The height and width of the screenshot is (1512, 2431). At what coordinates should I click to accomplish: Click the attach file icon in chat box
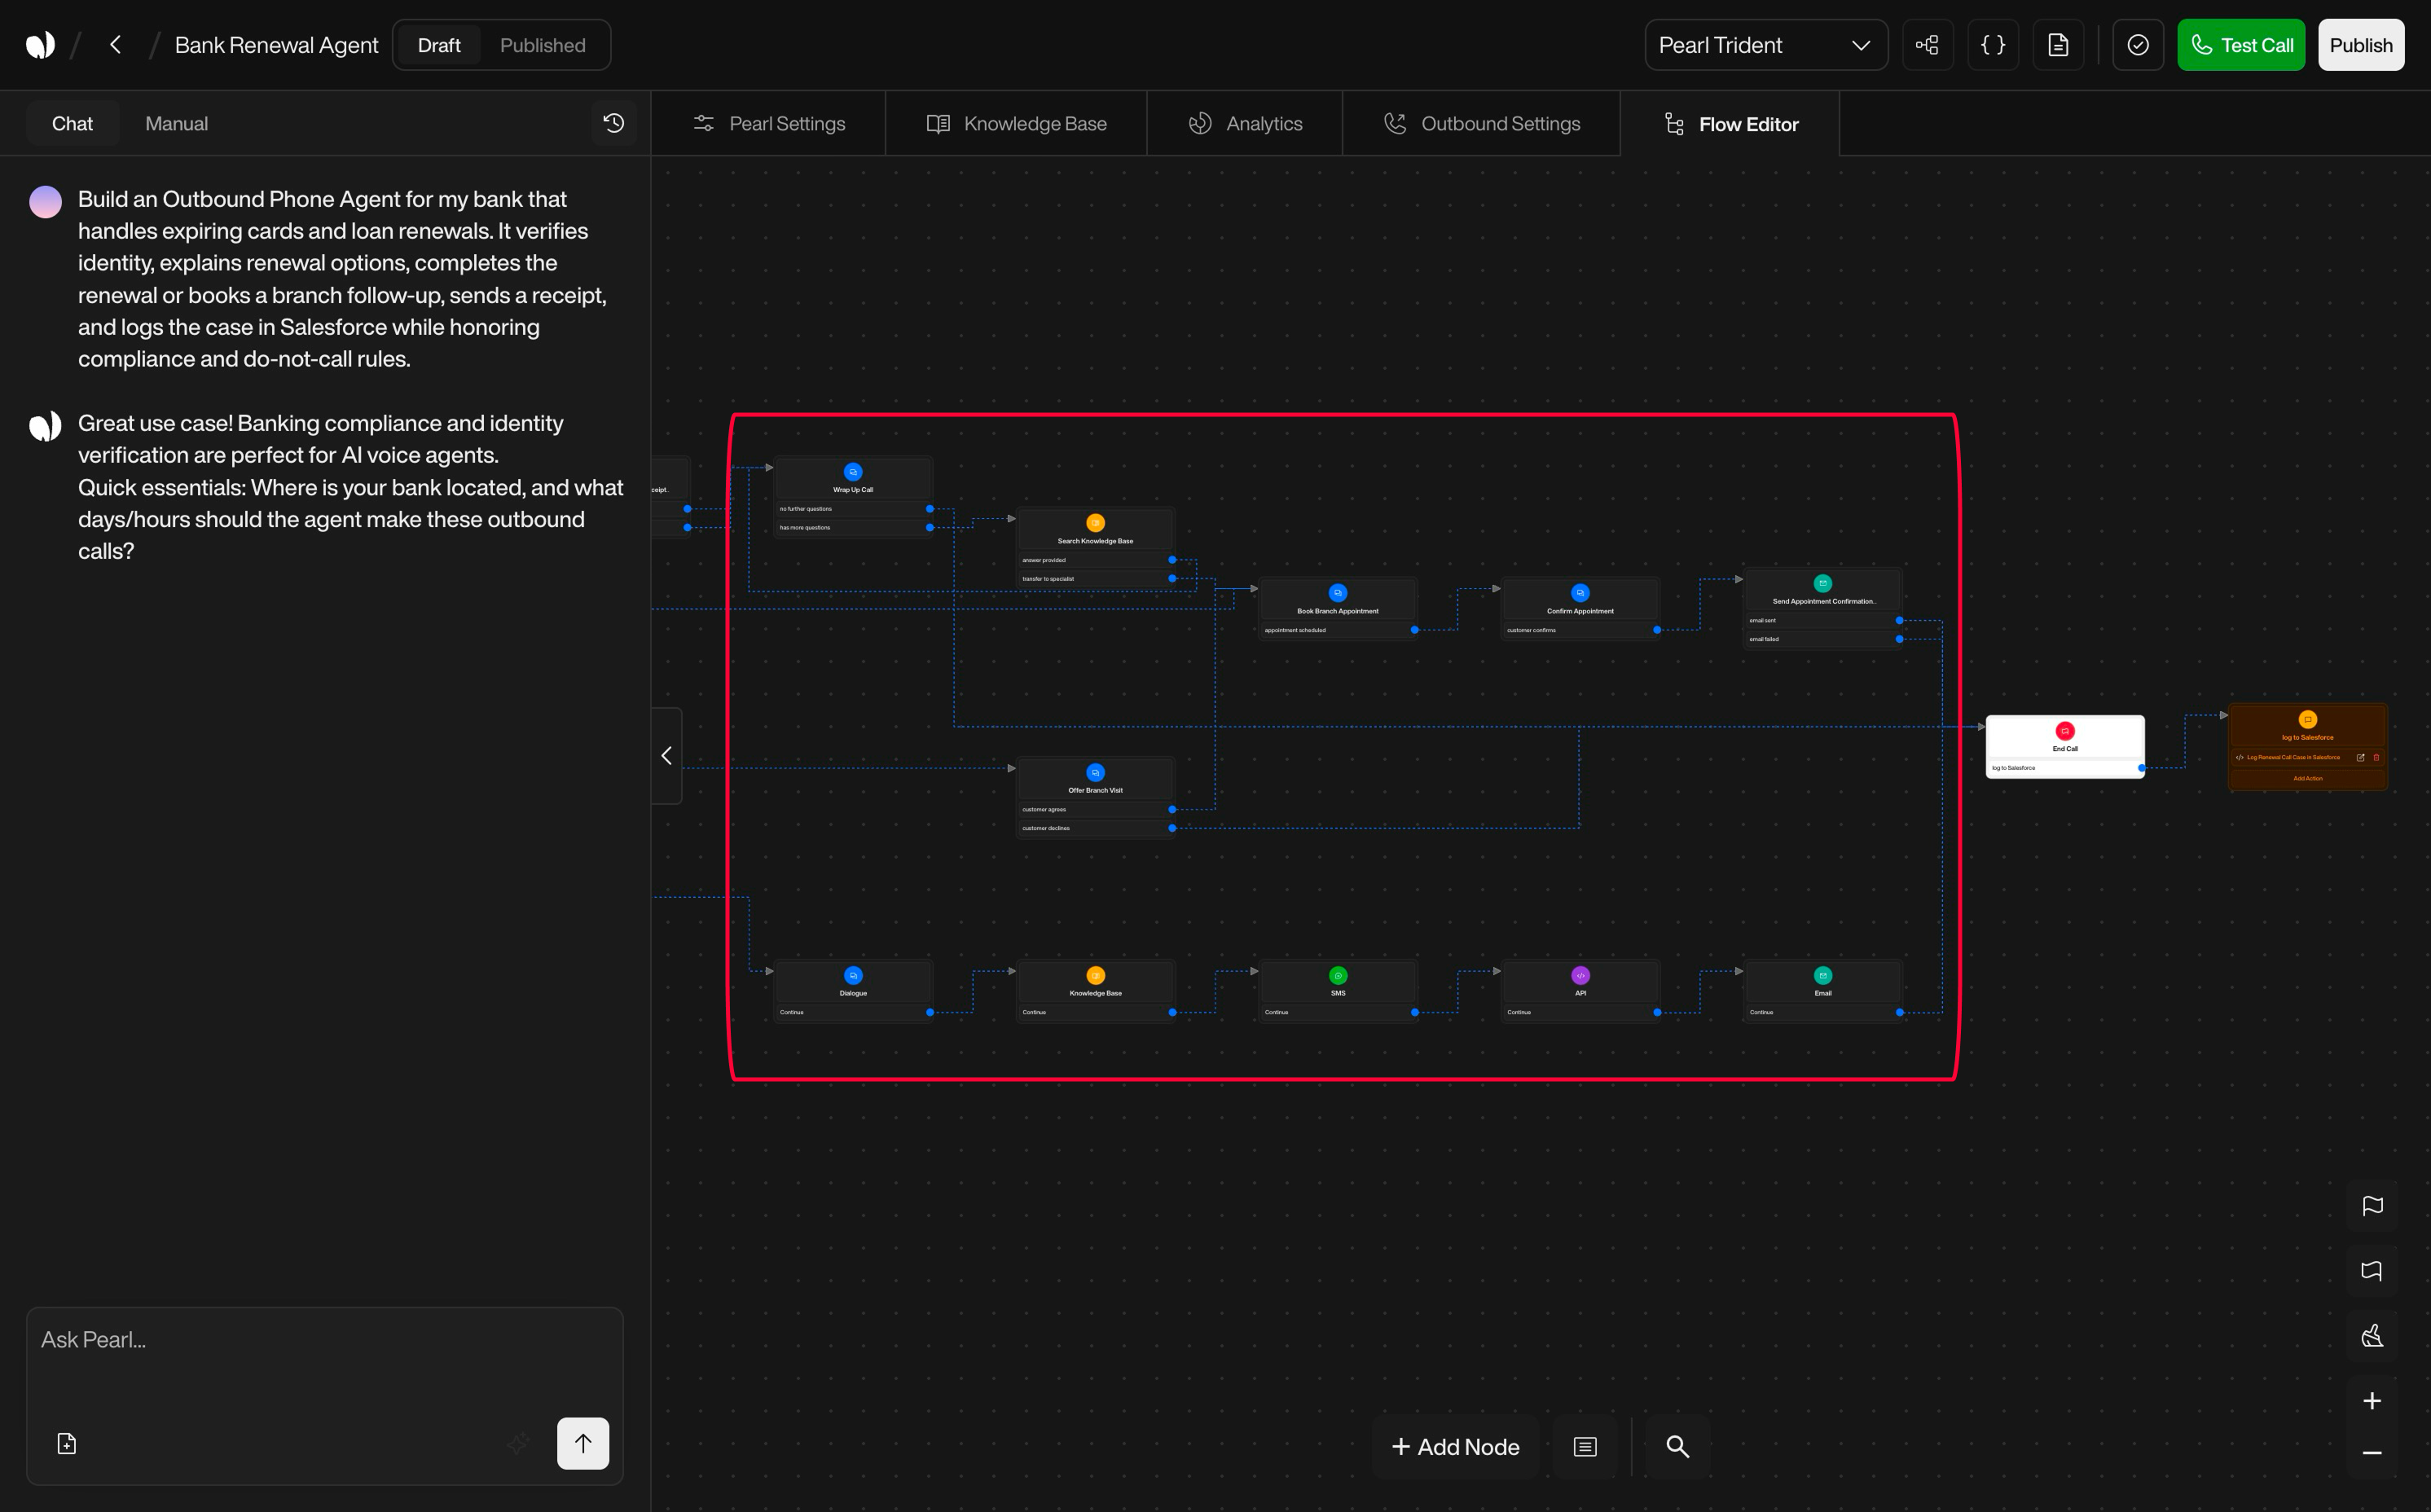tap(67, 1443)
